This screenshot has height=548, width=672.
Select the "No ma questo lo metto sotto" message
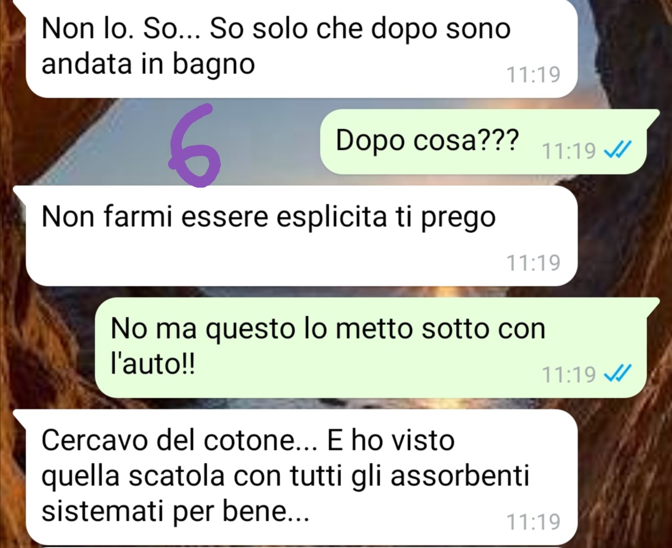coord(376,347)
